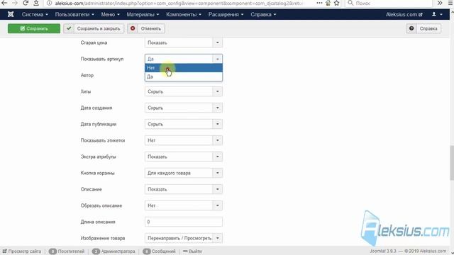Click the green Сохранить button

click(x=34, y=28)
